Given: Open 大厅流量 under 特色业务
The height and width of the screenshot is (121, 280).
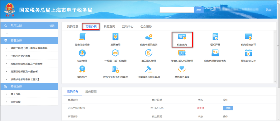Looking at the screenshot, I should pos(16,102).
